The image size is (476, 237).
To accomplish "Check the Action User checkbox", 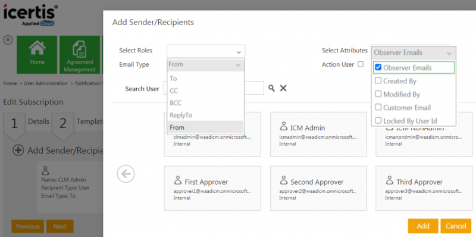I will click(361, 64).
